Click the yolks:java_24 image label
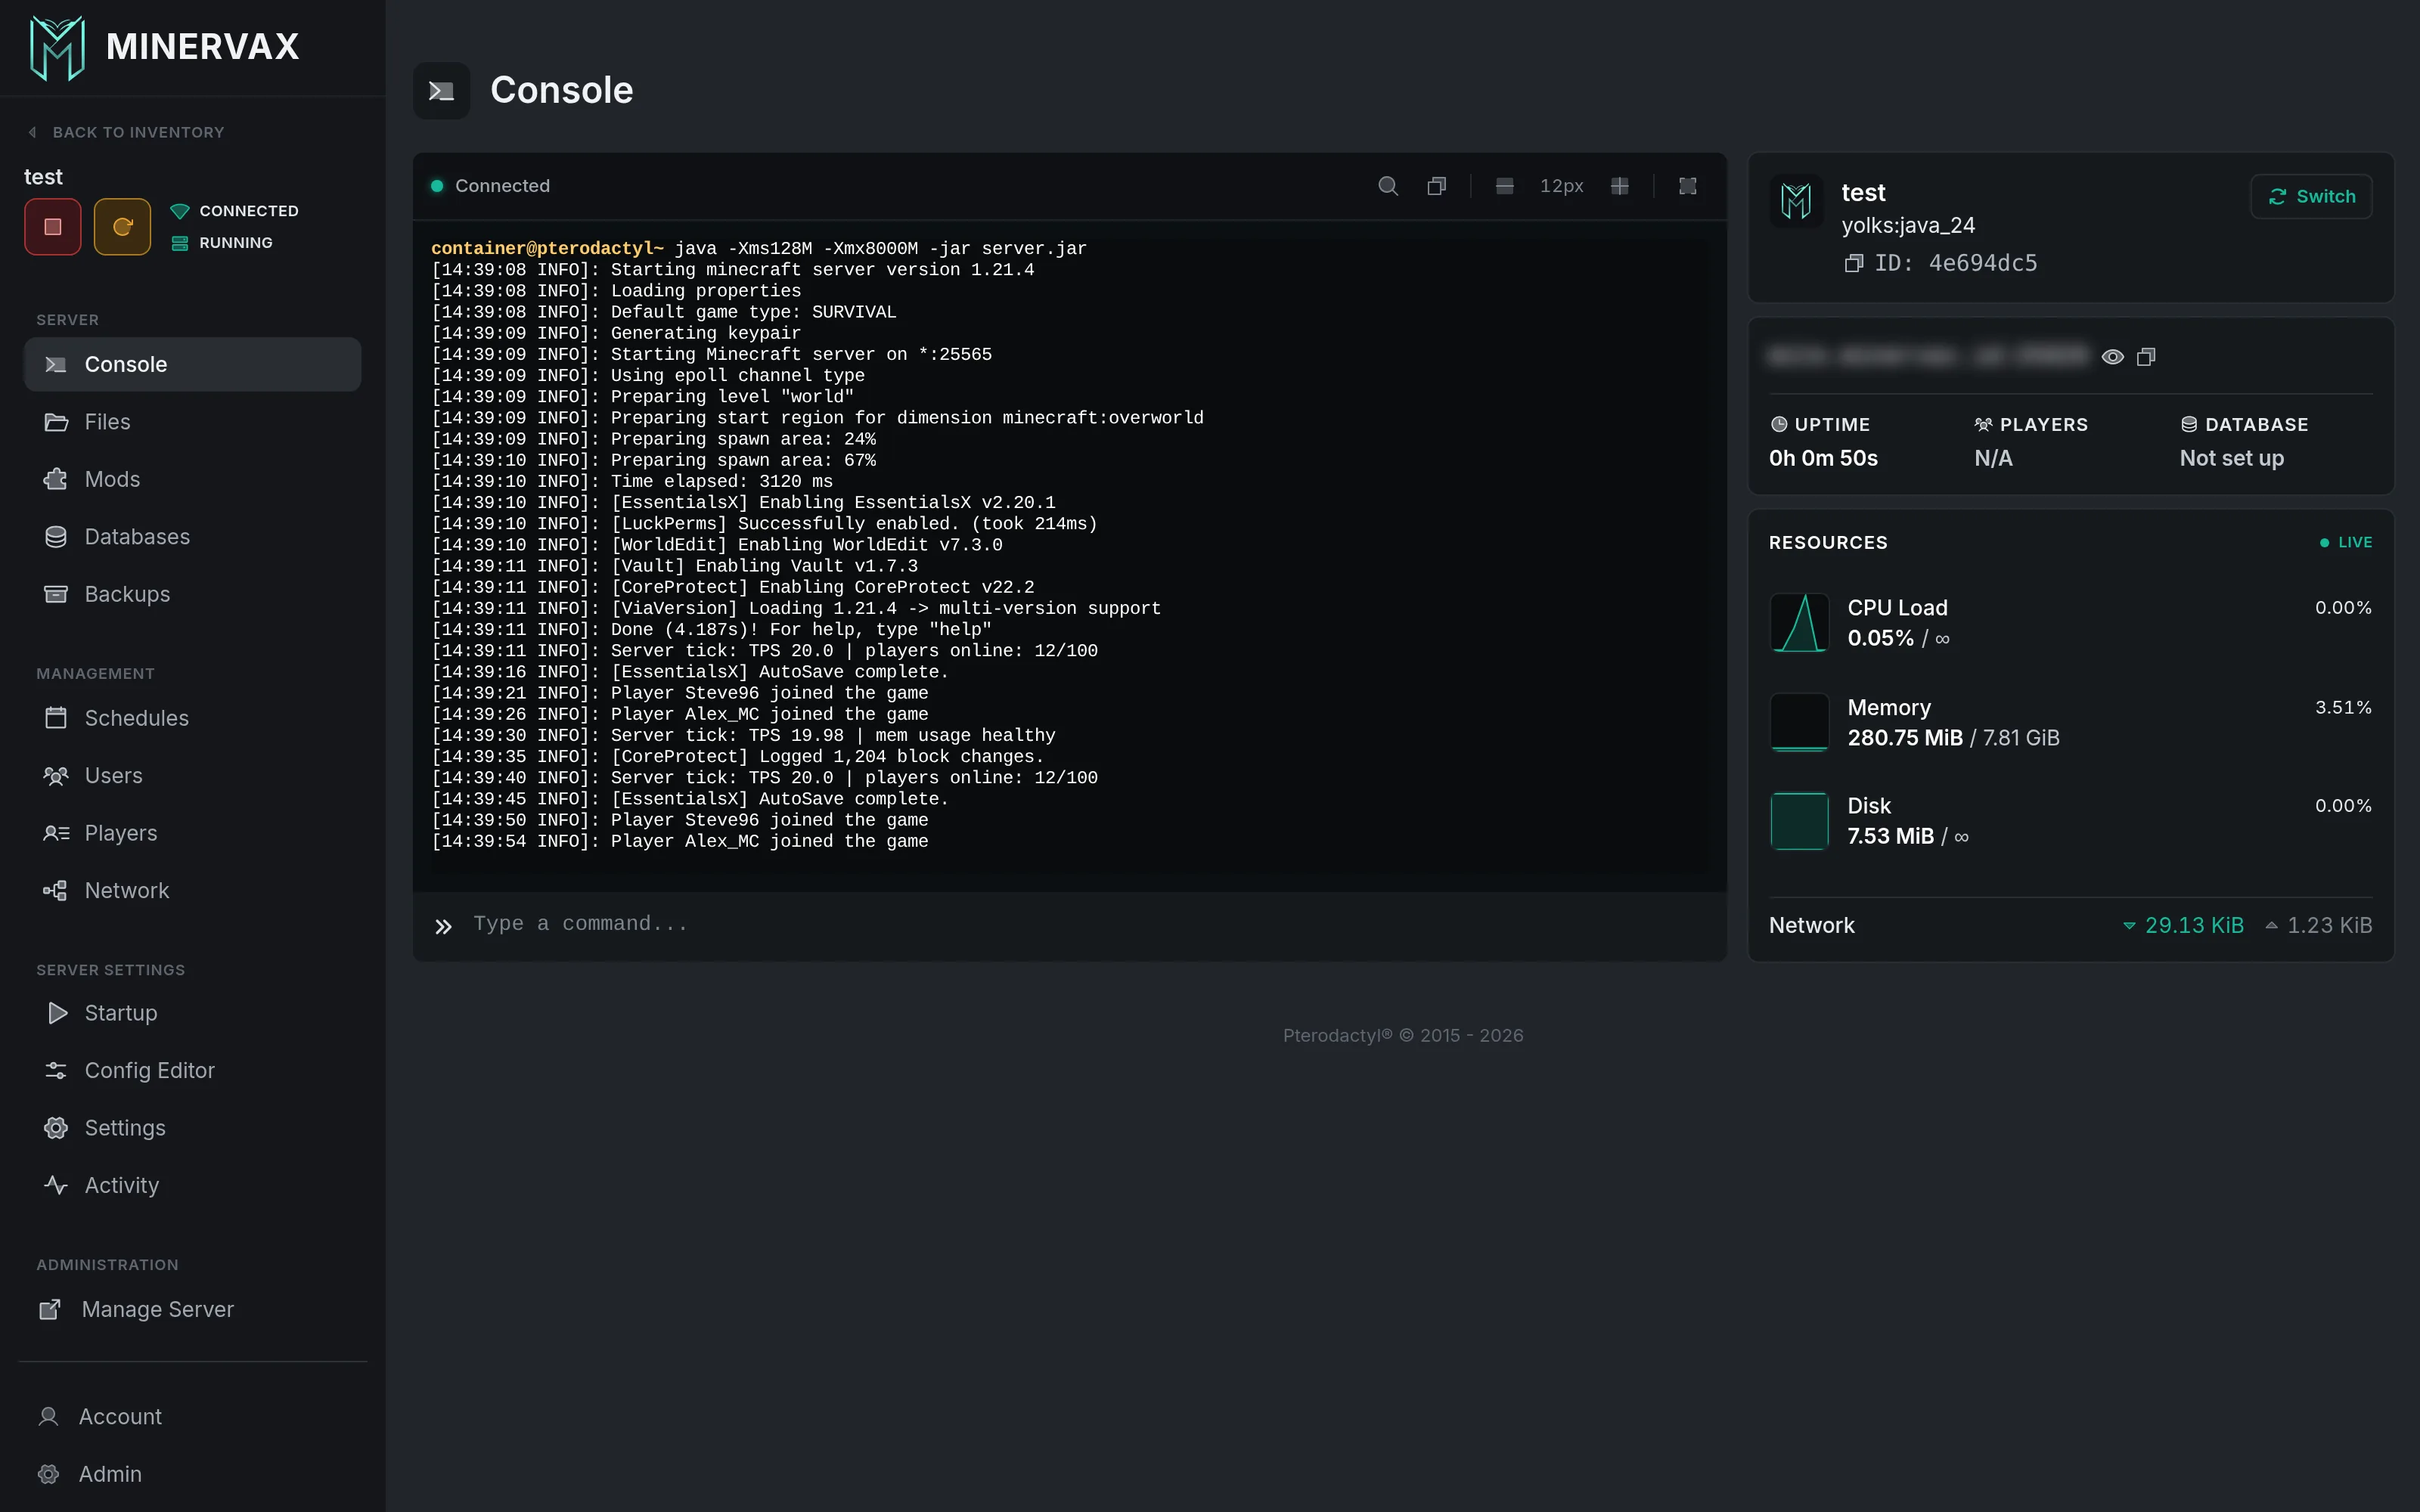2420x1512 pixels. 1908,226
